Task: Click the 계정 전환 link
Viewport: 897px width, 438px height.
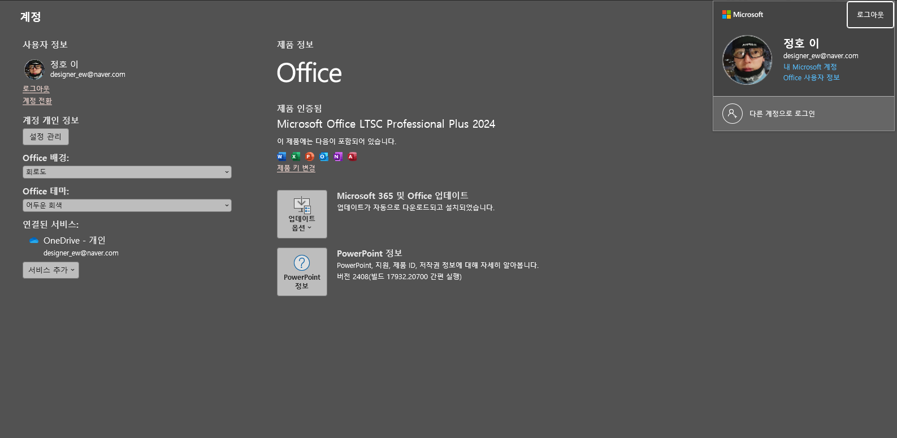Action: (x=37, y=101)
